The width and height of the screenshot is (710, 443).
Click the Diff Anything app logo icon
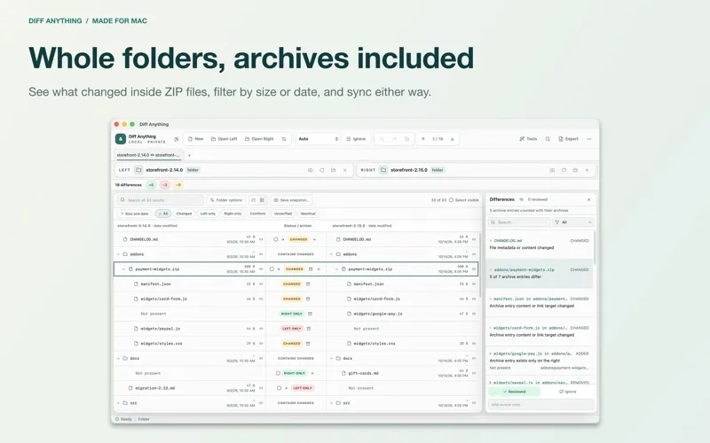coord(121,139)
